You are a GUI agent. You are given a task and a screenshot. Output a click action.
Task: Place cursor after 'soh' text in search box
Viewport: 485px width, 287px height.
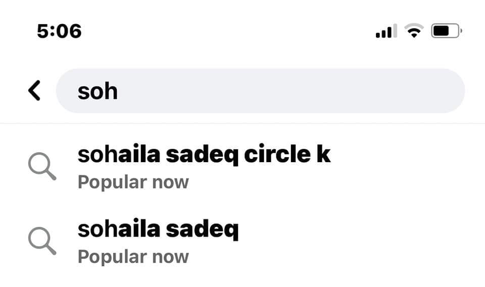pos(119,91)
